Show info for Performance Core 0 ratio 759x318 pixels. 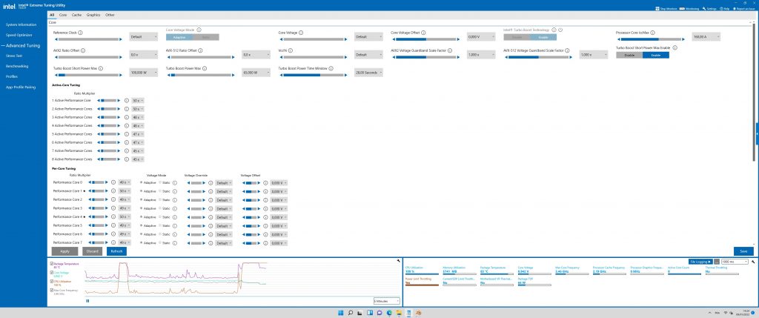[113, 182]
